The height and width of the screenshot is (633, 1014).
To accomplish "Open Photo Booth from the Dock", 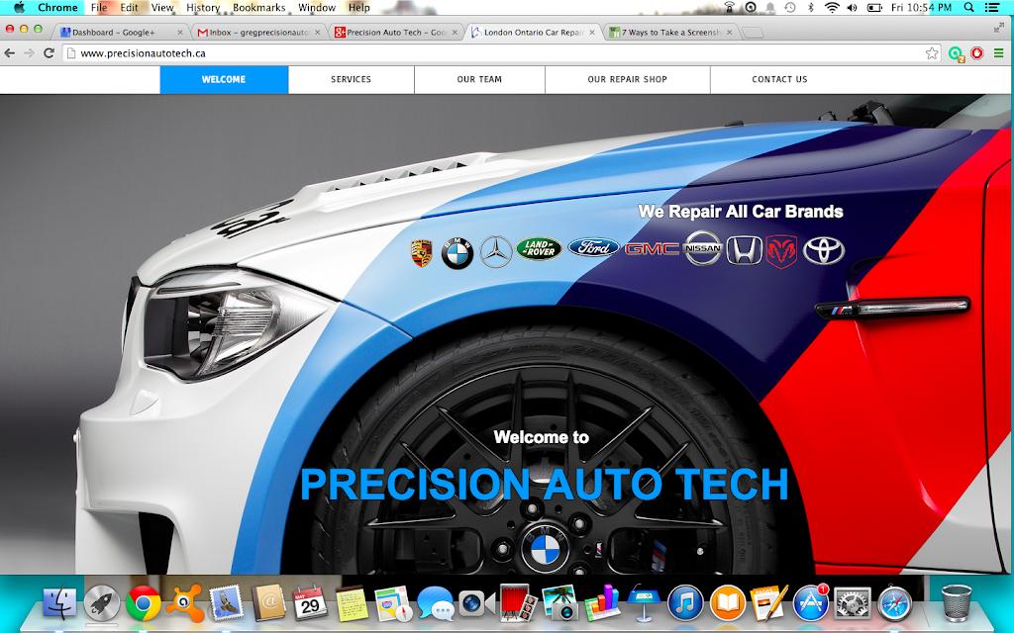I will click(516, 603).
